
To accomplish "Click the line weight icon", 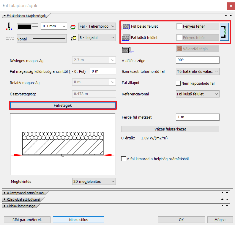I will (35, 26).
